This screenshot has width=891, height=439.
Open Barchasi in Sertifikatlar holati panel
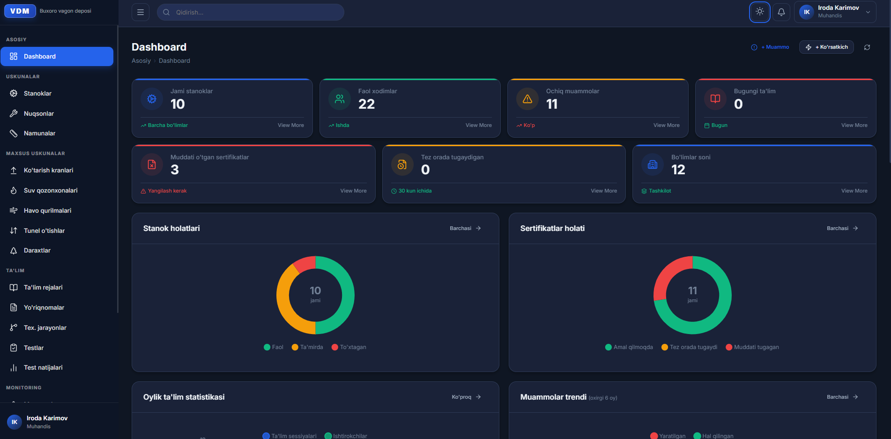coord(843,228)
